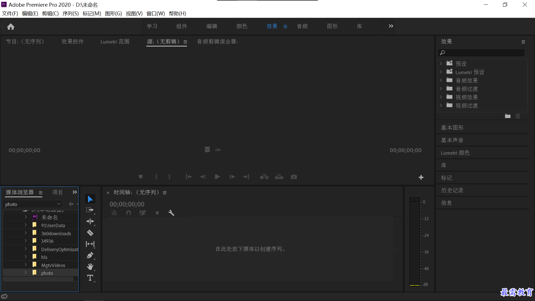This screenshot has height=301, width=535.
Task: Open the Lumetri 范围 tab
Action: coord(115,42)
